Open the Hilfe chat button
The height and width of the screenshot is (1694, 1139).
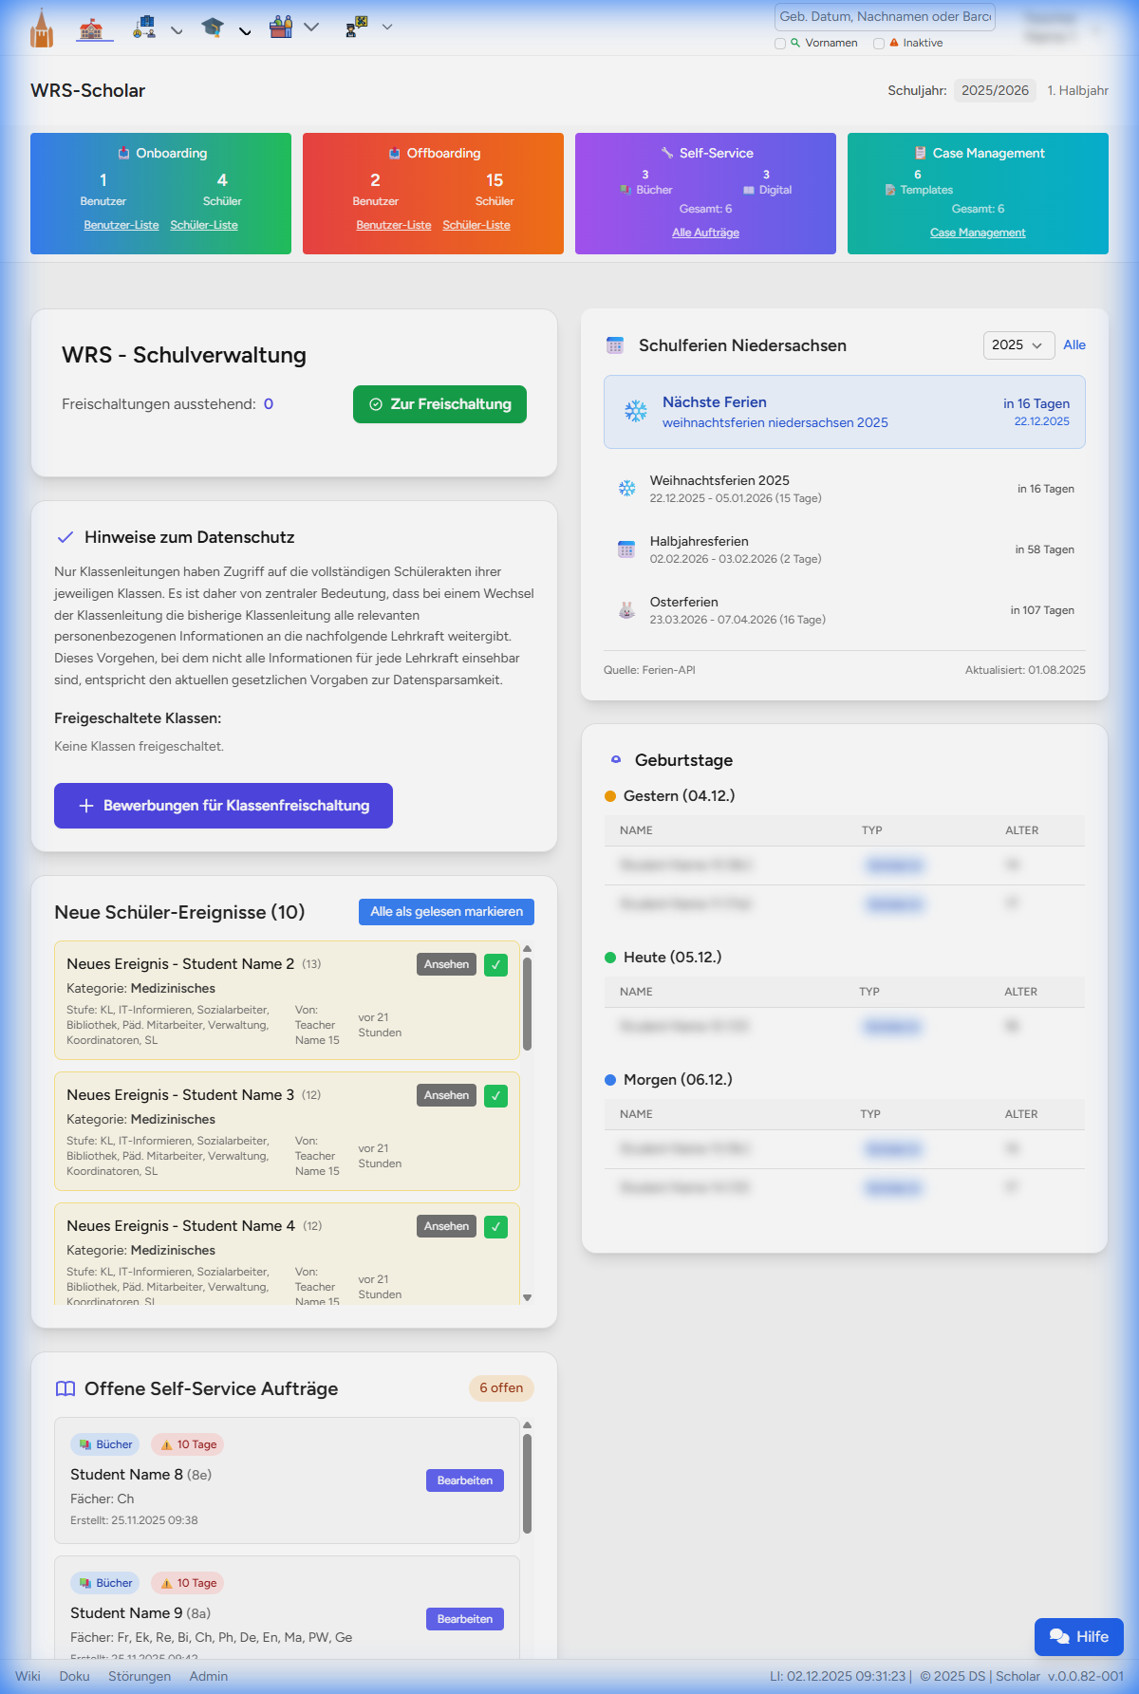1079,1637
